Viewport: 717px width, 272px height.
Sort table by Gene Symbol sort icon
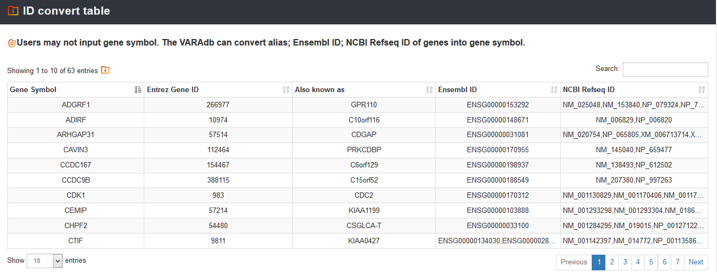click(138, 90)
